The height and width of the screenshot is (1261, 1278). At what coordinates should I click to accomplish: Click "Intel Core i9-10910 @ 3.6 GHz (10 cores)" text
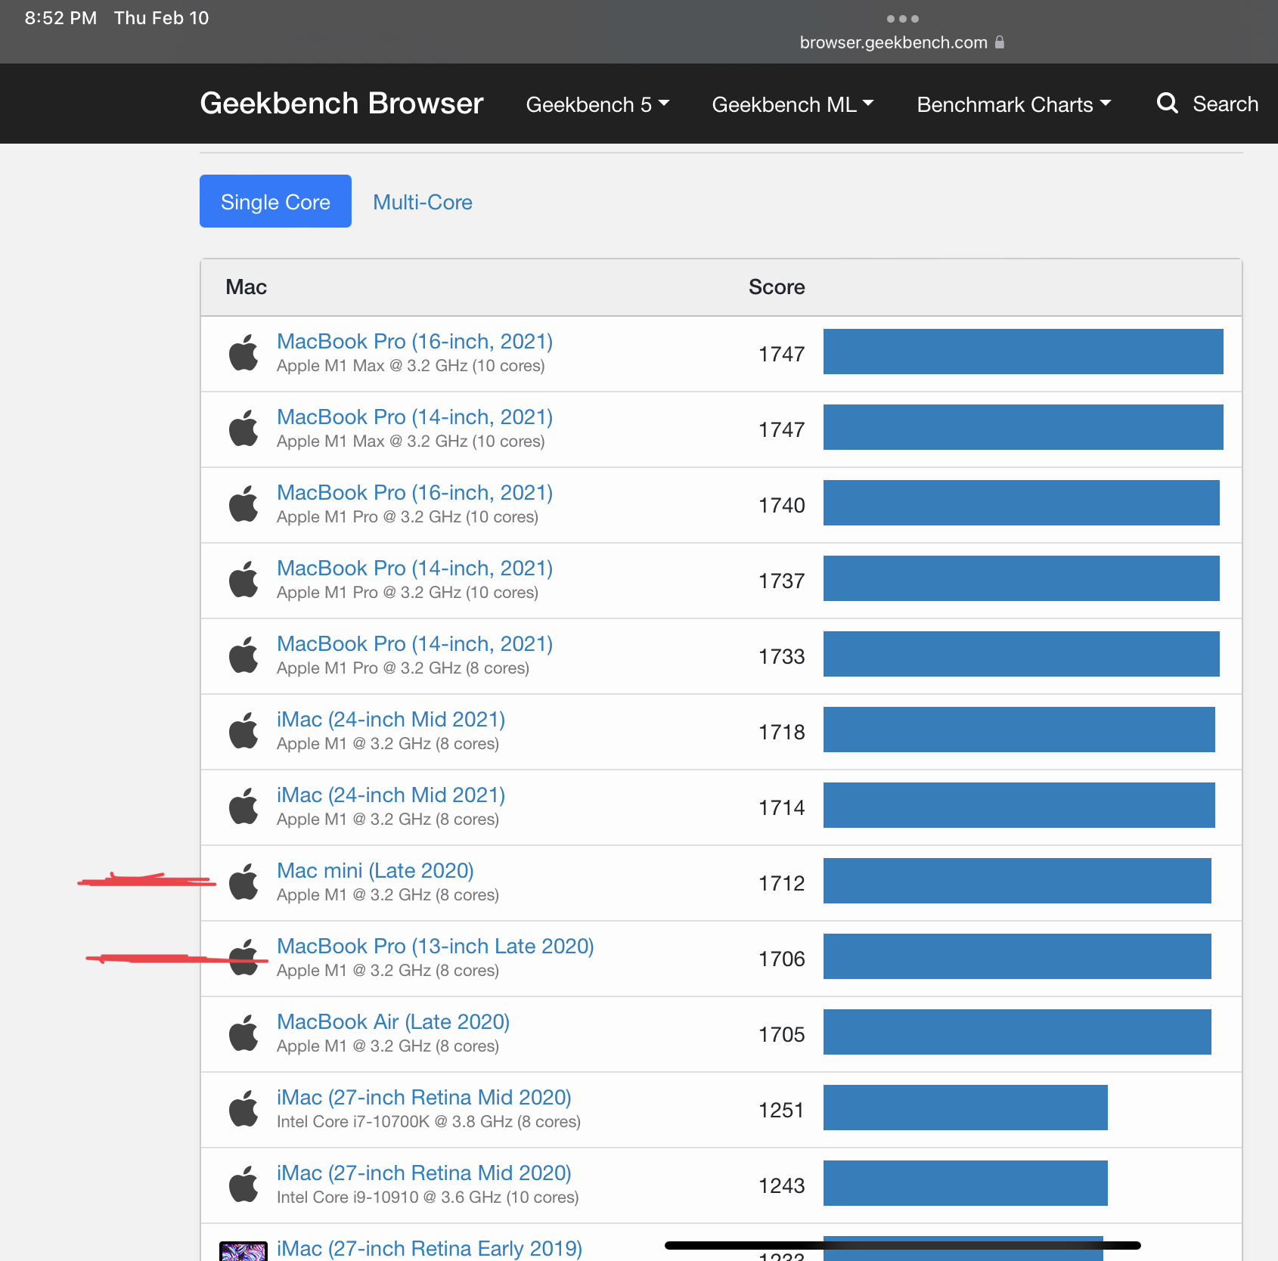(428, 1197)
